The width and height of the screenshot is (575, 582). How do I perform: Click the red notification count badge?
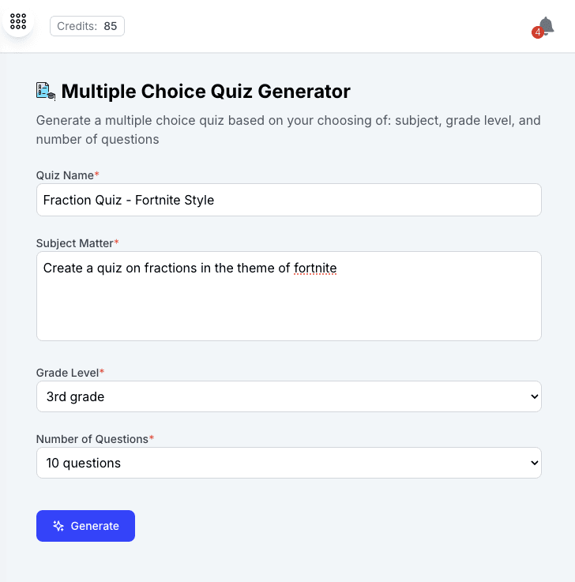pyautogui.click(x=538, y=32)
